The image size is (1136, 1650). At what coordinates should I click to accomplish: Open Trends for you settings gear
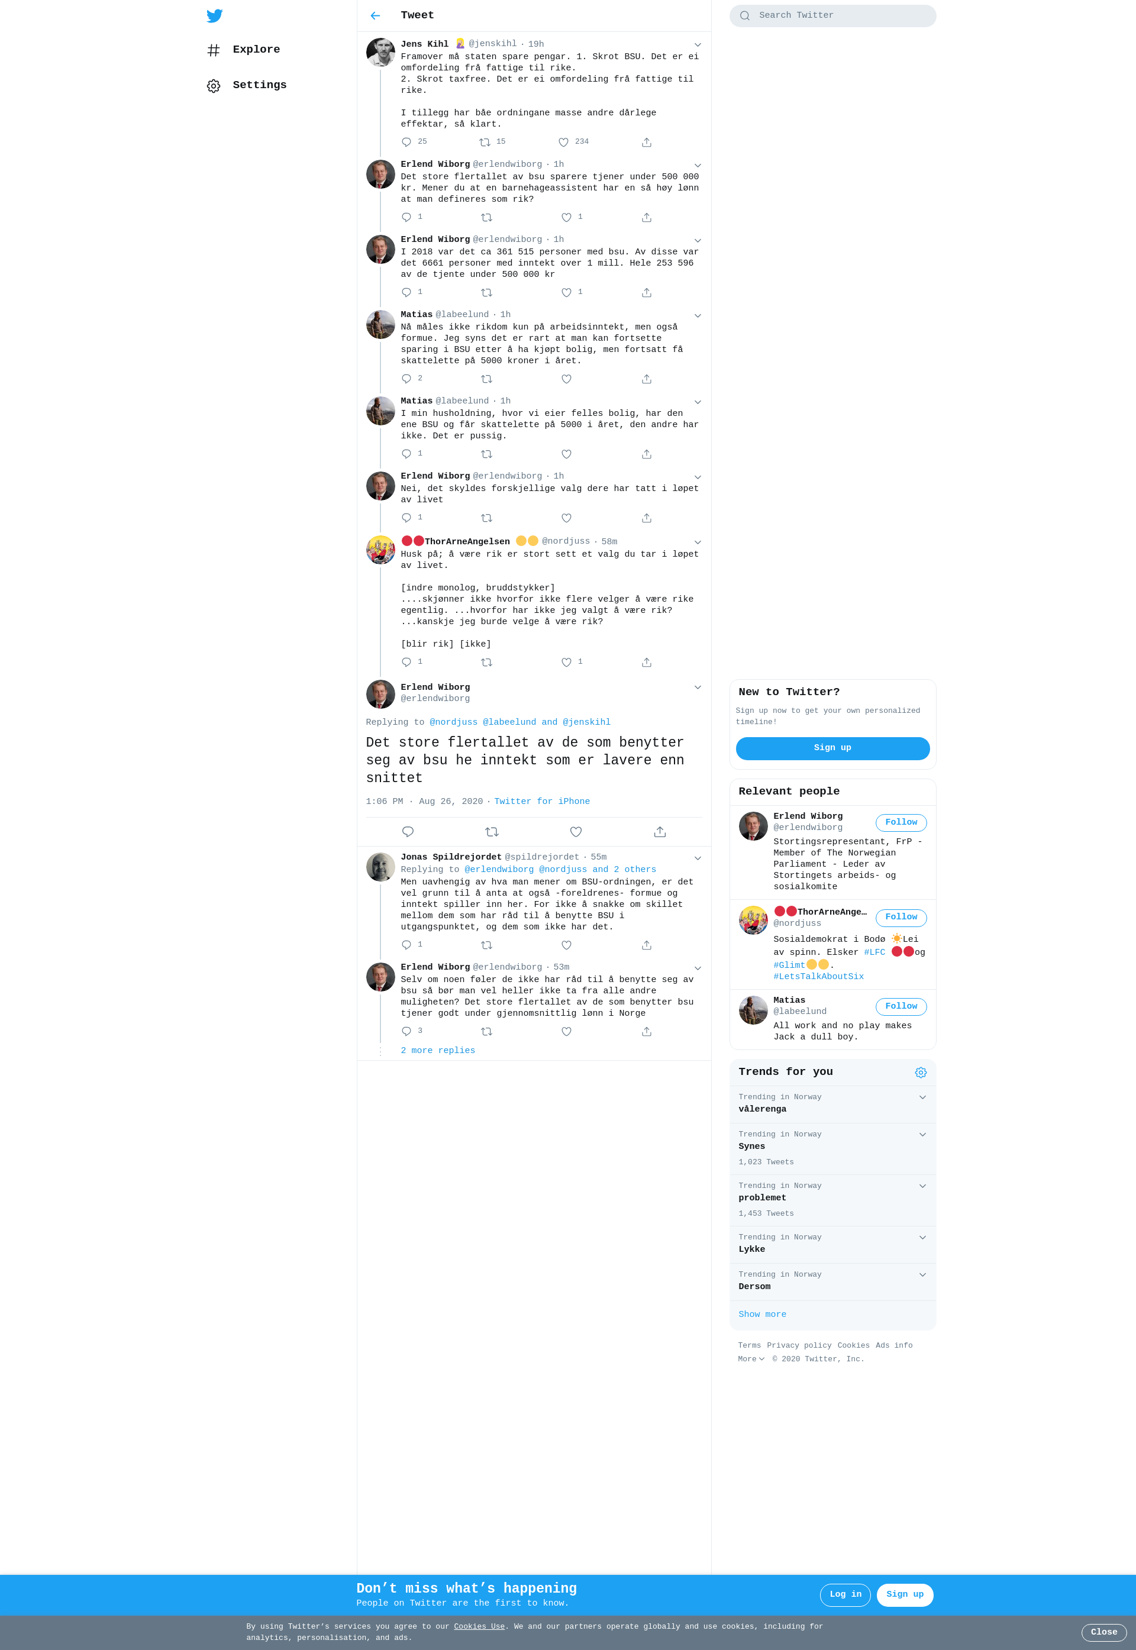pos(920,1072)
